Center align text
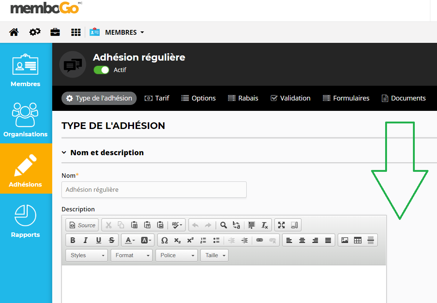Viewport: 437px width, 303px height. point(302,240)
